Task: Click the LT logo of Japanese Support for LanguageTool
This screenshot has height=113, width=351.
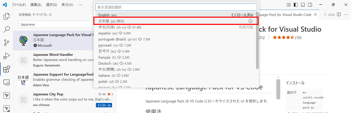Action: click(x=23, y=80)
